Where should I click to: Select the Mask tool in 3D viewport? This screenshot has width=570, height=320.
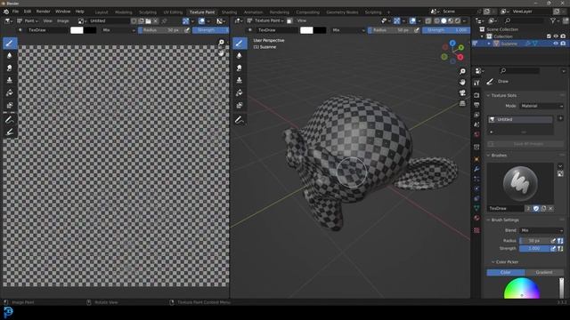240,105
